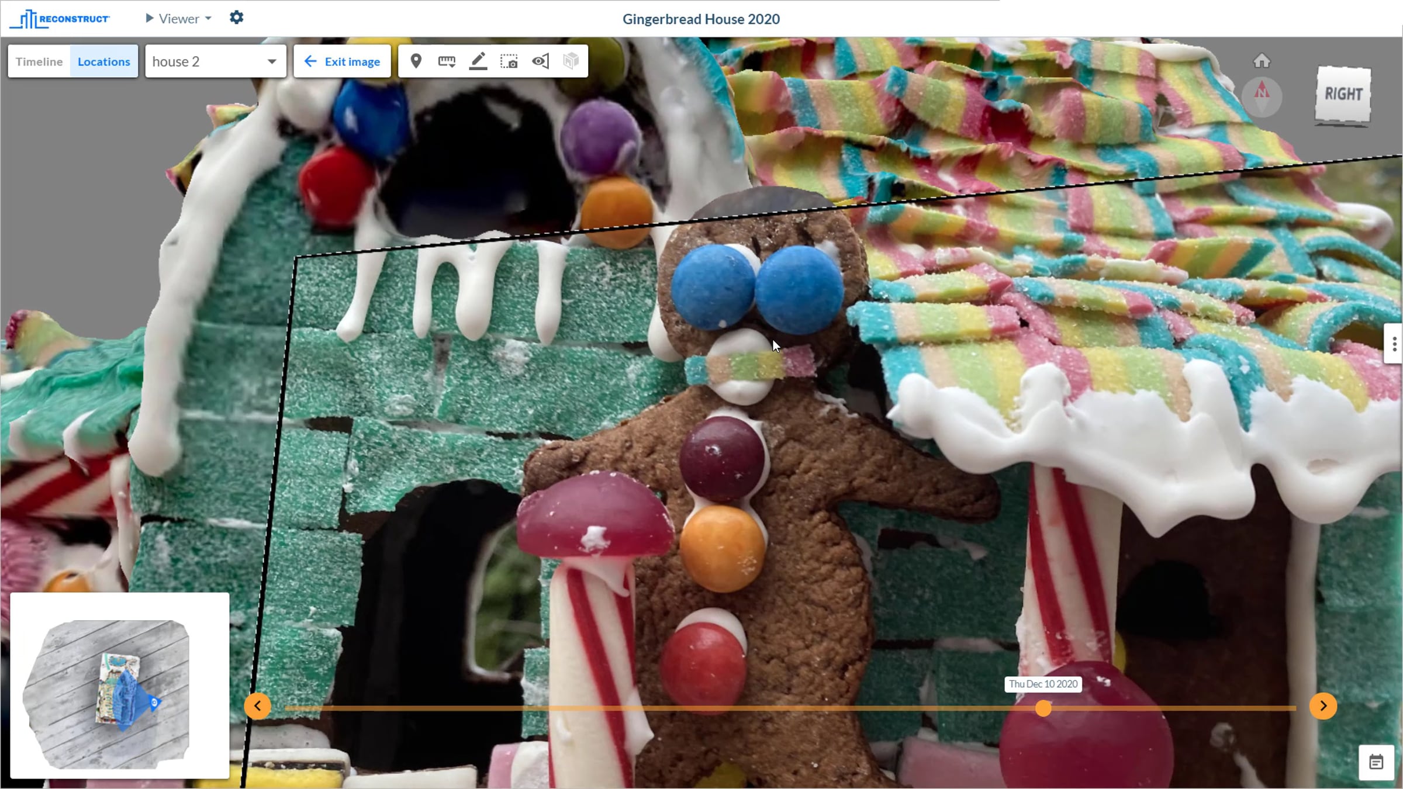Click the 3D model cube icon

571,61
